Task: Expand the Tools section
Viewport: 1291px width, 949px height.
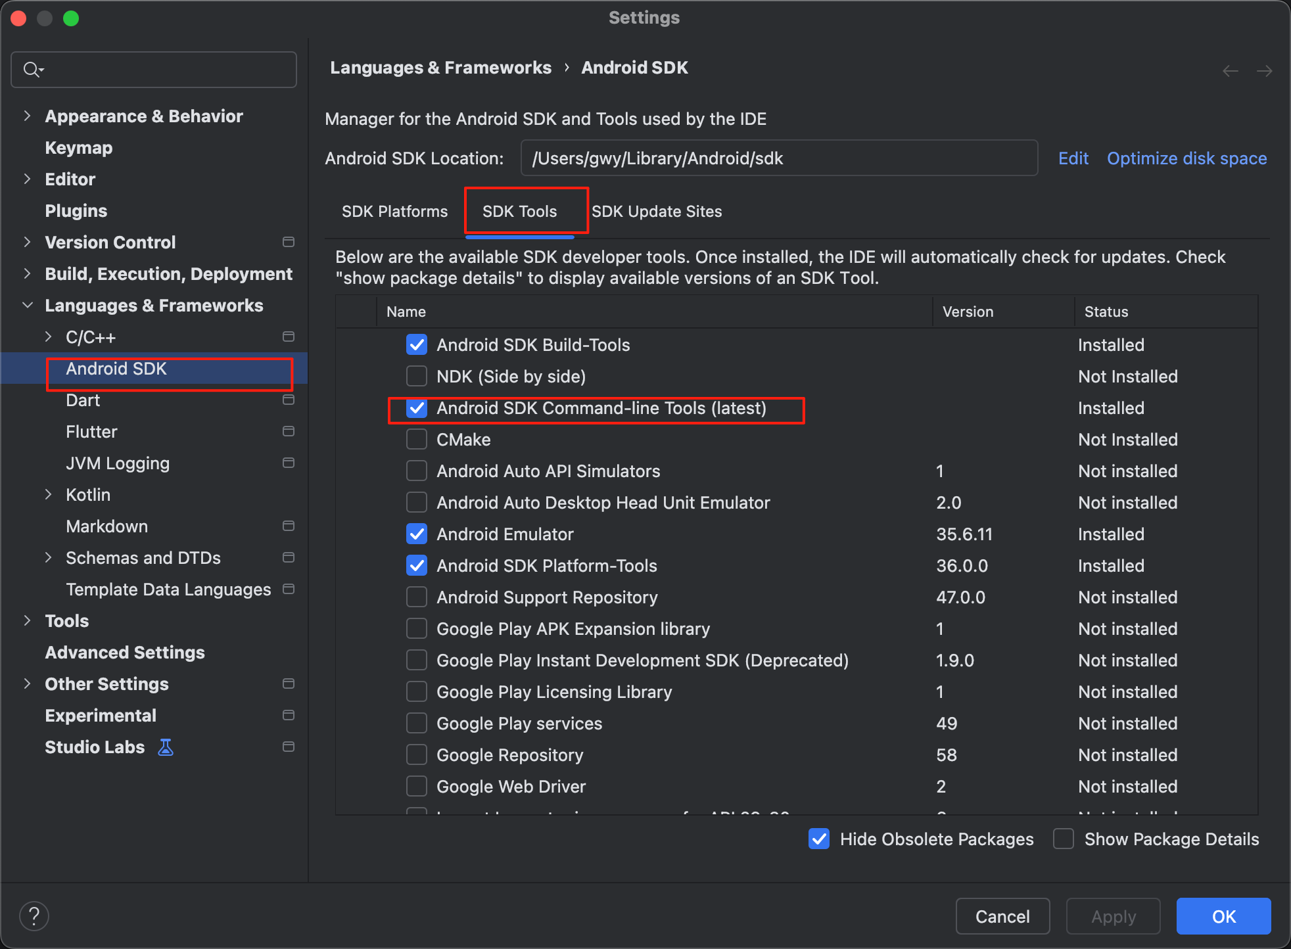Action: [27, 620]
